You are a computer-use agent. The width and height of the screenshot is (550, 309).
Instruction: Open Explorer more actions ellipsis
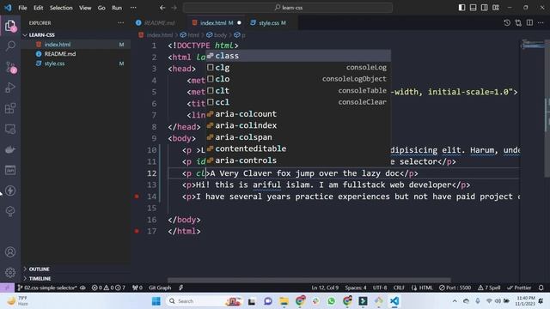(120, 23)
